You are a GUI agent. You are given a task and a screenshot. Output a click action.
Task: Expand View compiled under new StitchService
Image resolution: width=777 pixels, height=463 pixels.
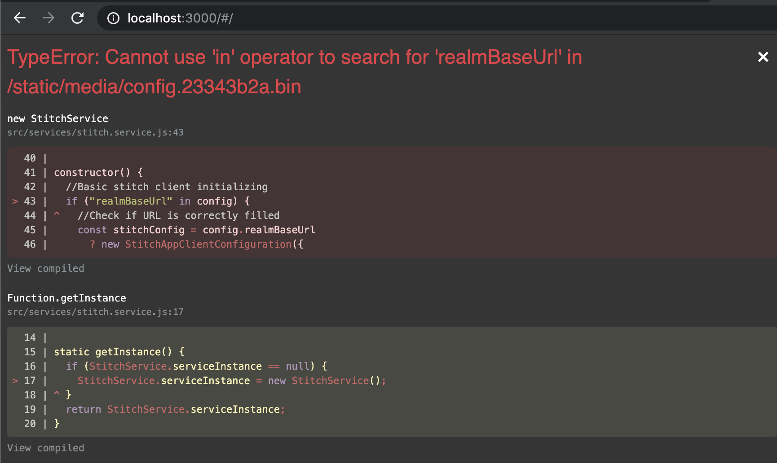(46, 268)
